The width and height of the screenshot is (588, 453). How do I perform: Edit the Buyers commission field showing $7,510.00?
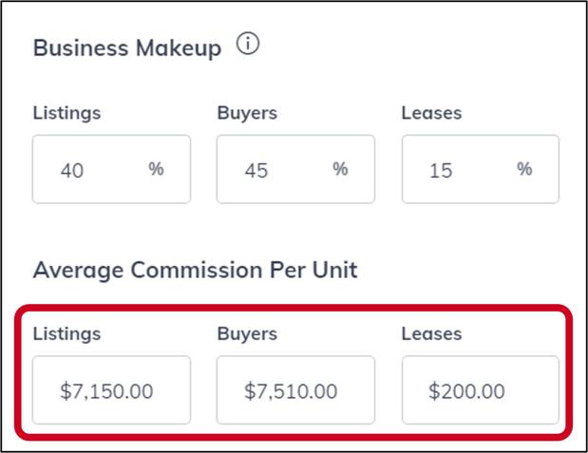pos(295,390)
